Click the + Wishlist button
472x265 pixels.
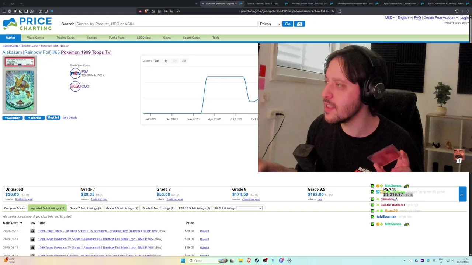[x=35, y=118]
